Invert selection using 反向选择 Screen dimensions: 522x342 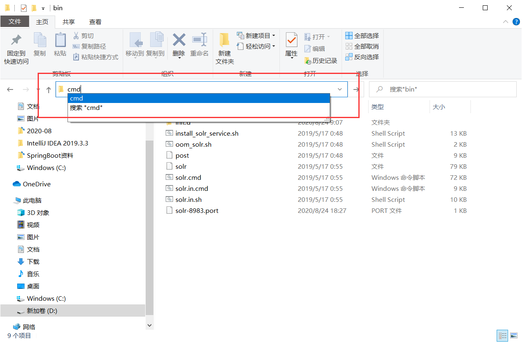click(362, 57)
